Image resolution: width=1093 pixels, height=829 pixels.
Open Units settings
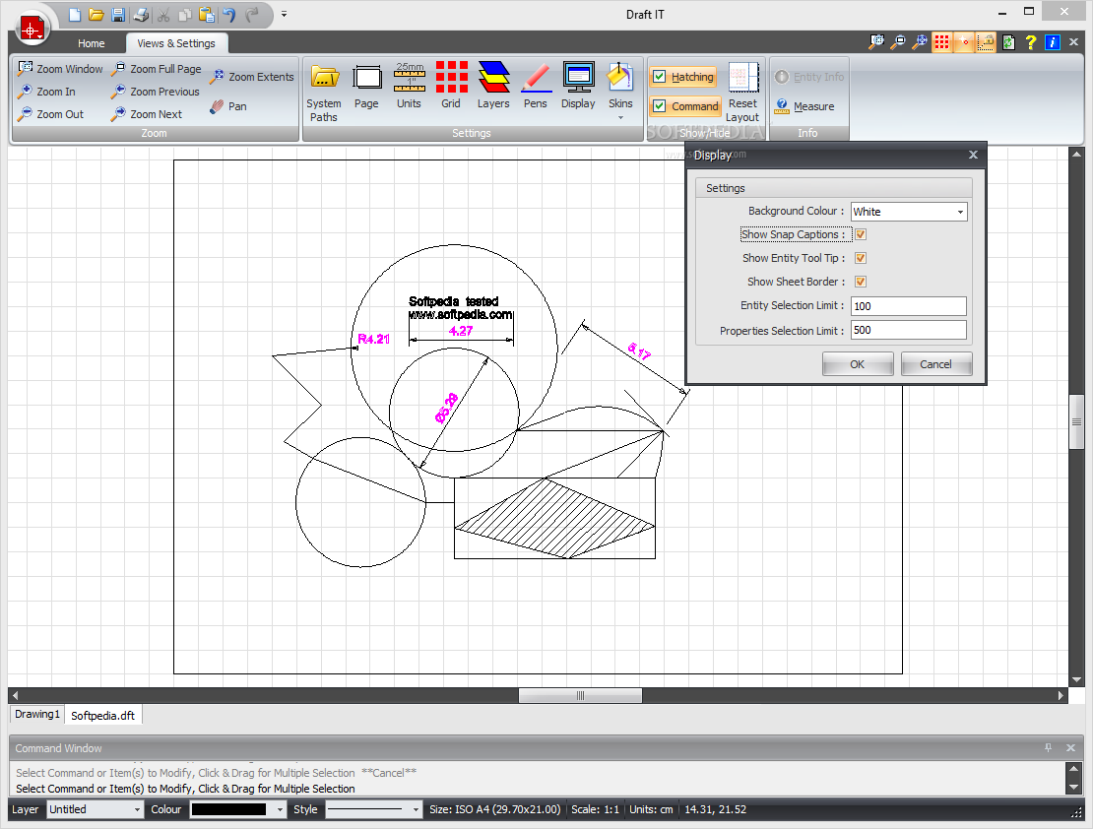(x=410, y=87)
